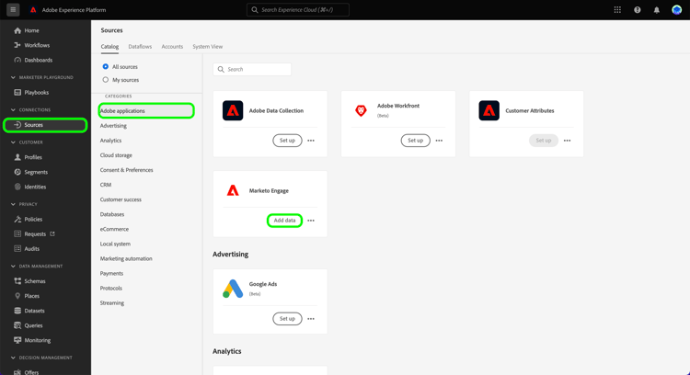Screen dimensions: 690x375
Task: Collapse the Connections section
Action: click(13, 110)
